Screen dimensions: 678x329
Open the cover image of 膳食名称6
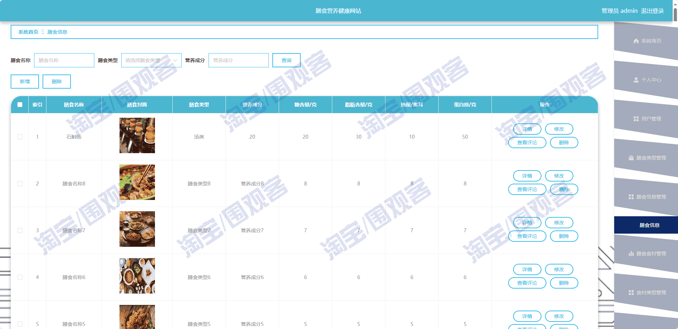(x=137, y=276)
